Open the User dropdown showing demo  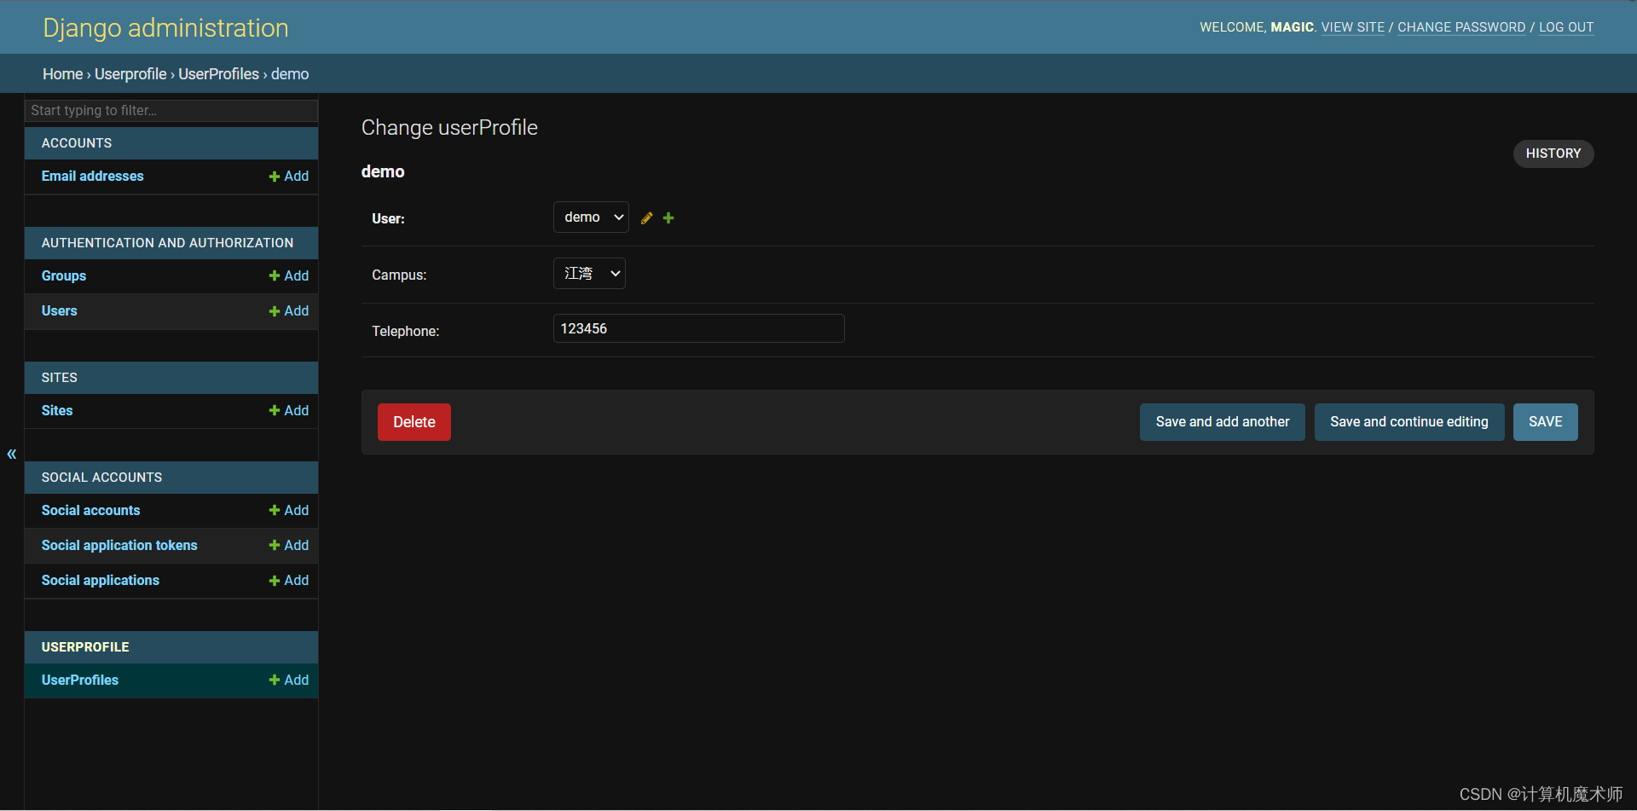(x=591, y=217)
